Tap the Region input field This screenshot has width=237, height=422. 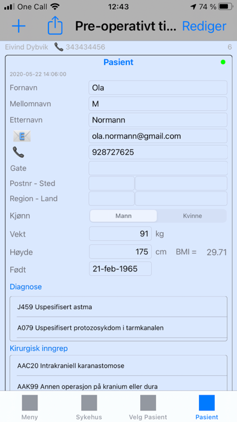point(111,199)
